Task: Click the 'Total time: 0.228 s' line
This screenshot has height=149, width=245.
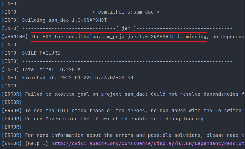Action: (51, 69)
